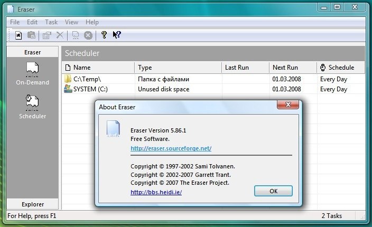Click the question mark About icon
The height and width of the screenshot is (227, 372).
104,35
